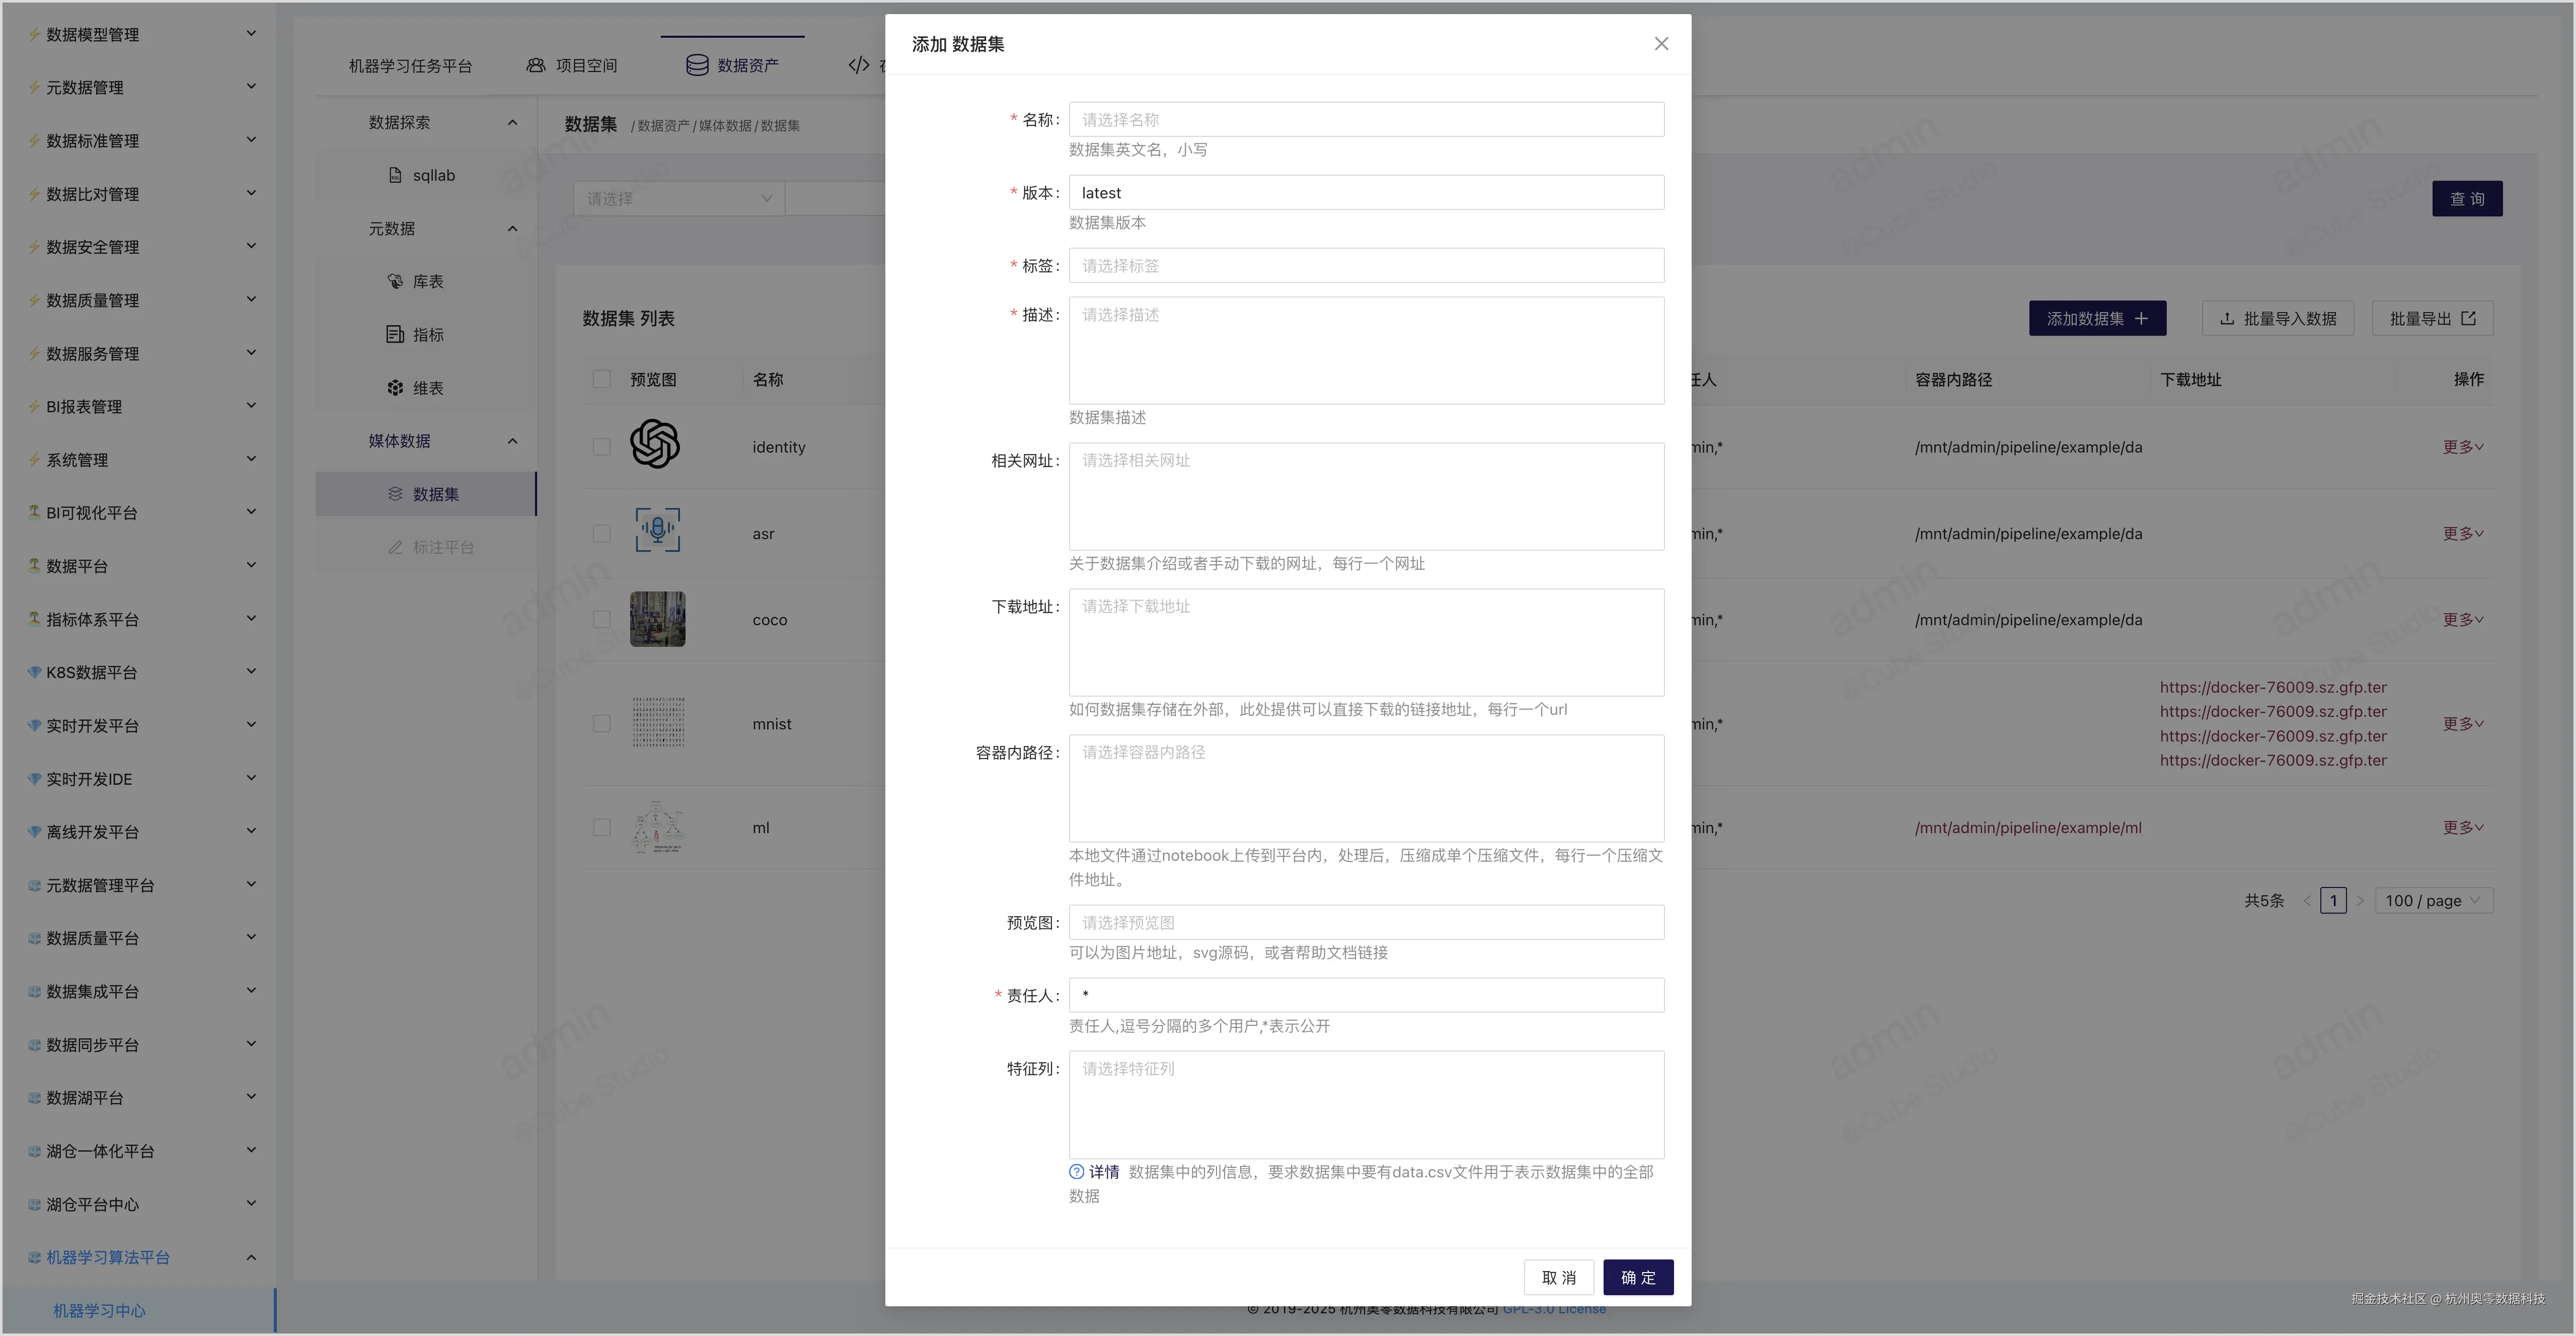Screen dimensions: 2576x1336
Task: Check the identity row checkbox
Action: pos(601,447)
